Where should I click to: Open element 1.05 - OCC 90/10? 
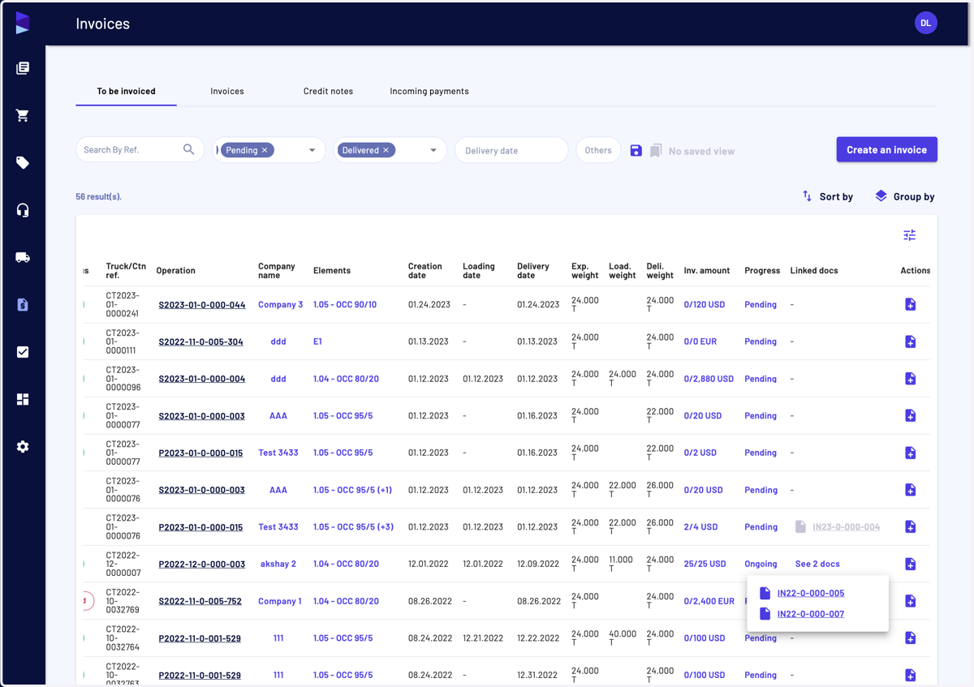345,305
